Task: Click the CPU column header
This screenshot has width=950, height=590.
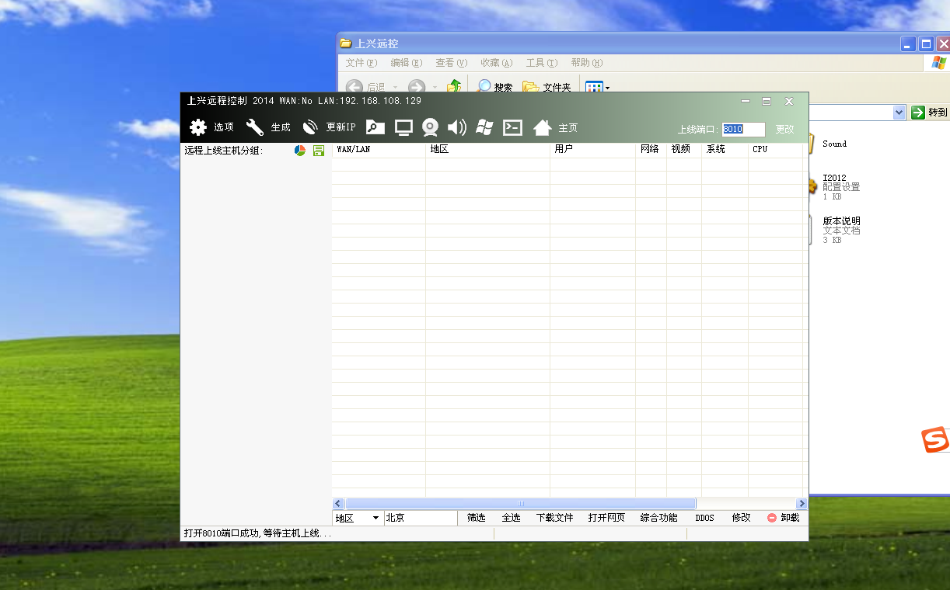Action: tap(775, 149)
